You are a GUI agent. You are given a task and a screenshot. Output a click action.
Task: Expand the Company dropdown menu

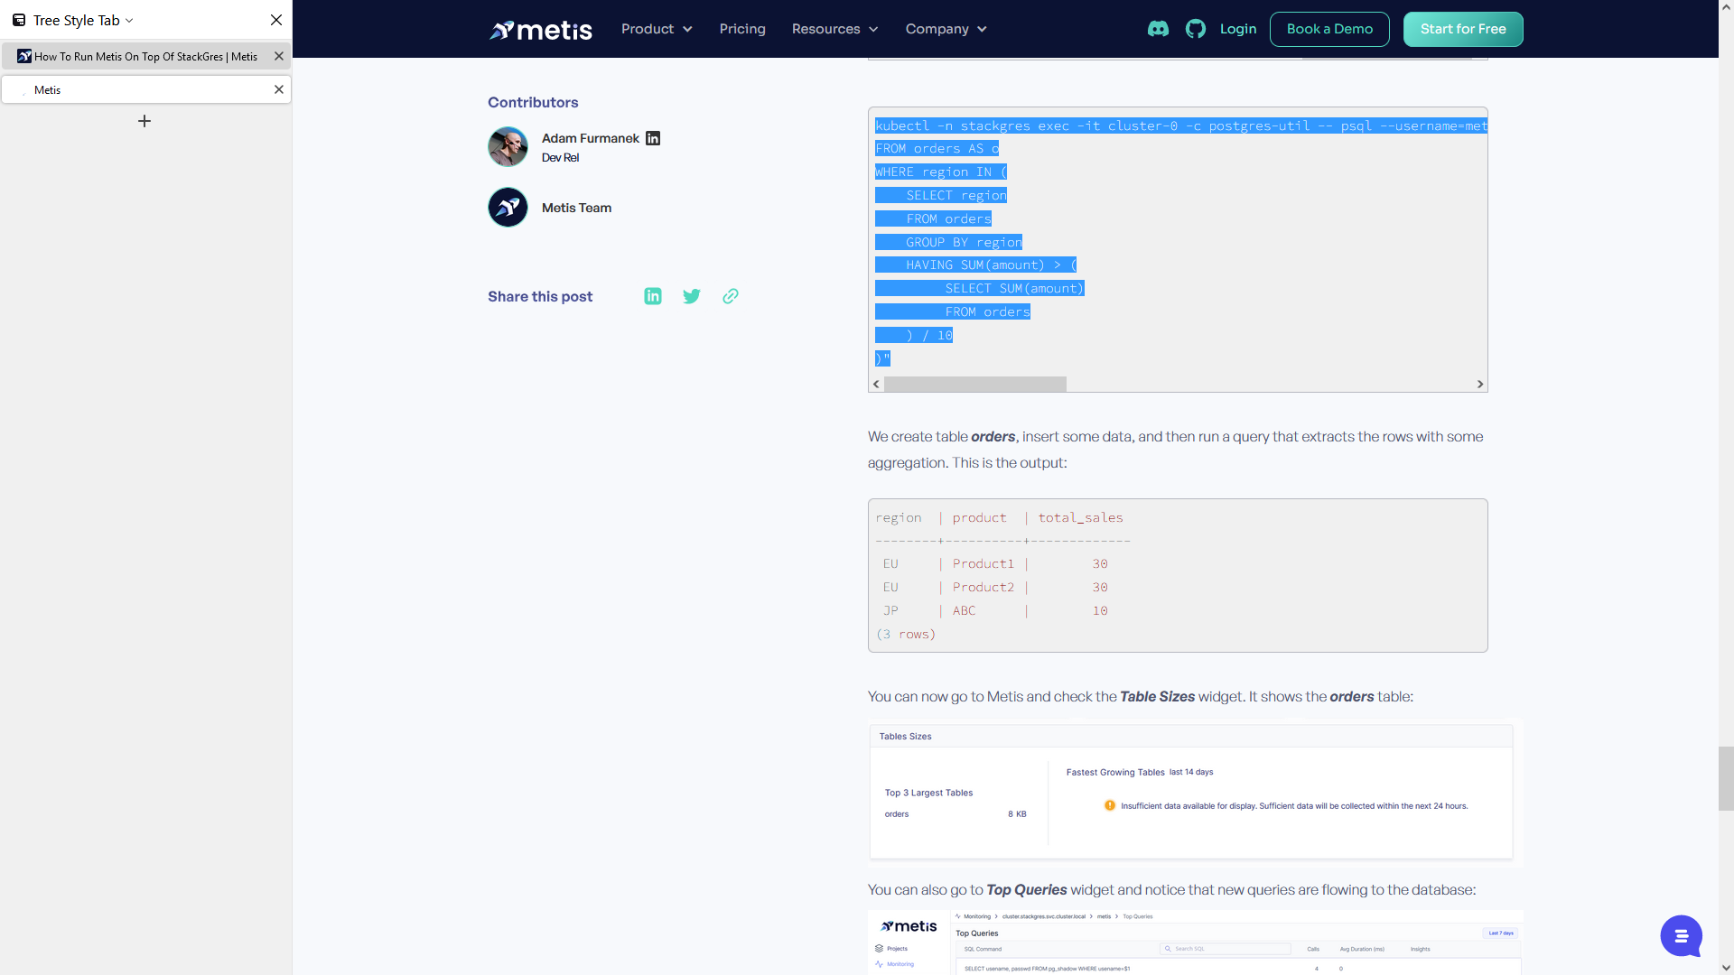point(946,29)
